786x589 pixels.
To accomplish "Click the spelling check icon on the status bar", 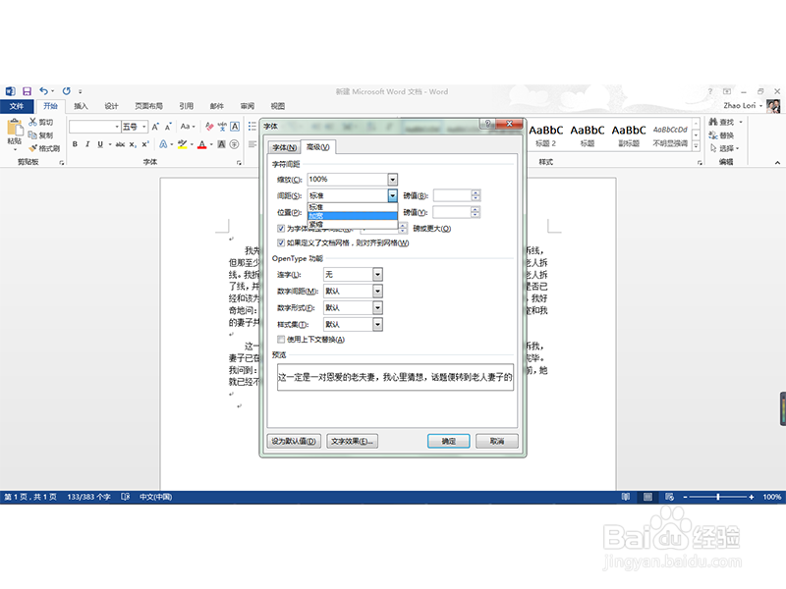I will (125, 497).
